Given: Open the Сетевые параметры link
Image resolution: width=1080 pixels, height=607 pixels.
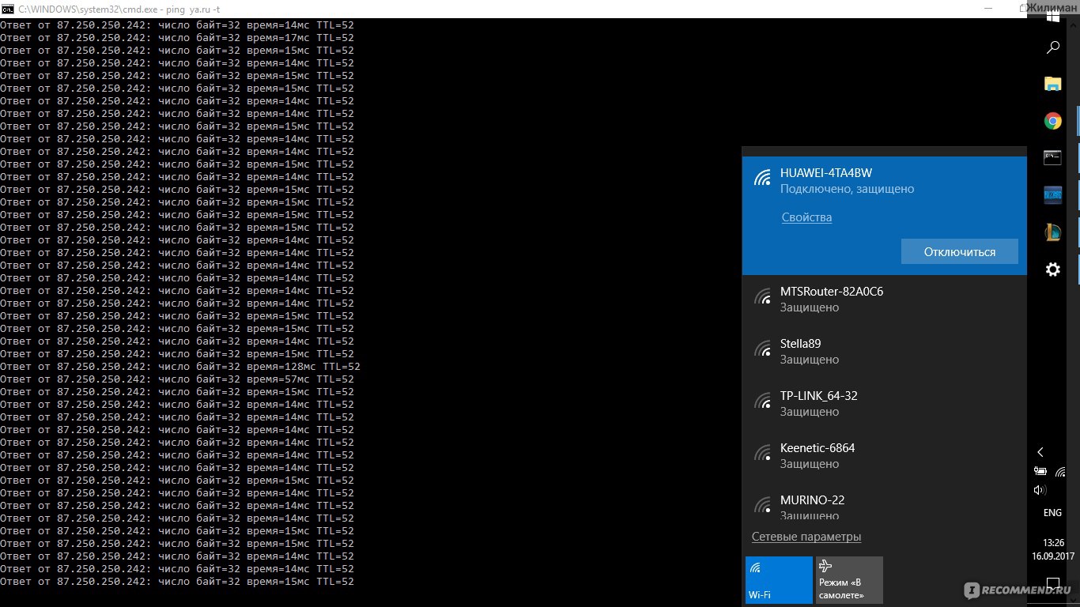Looking at the screenshot, I should 806,537.
